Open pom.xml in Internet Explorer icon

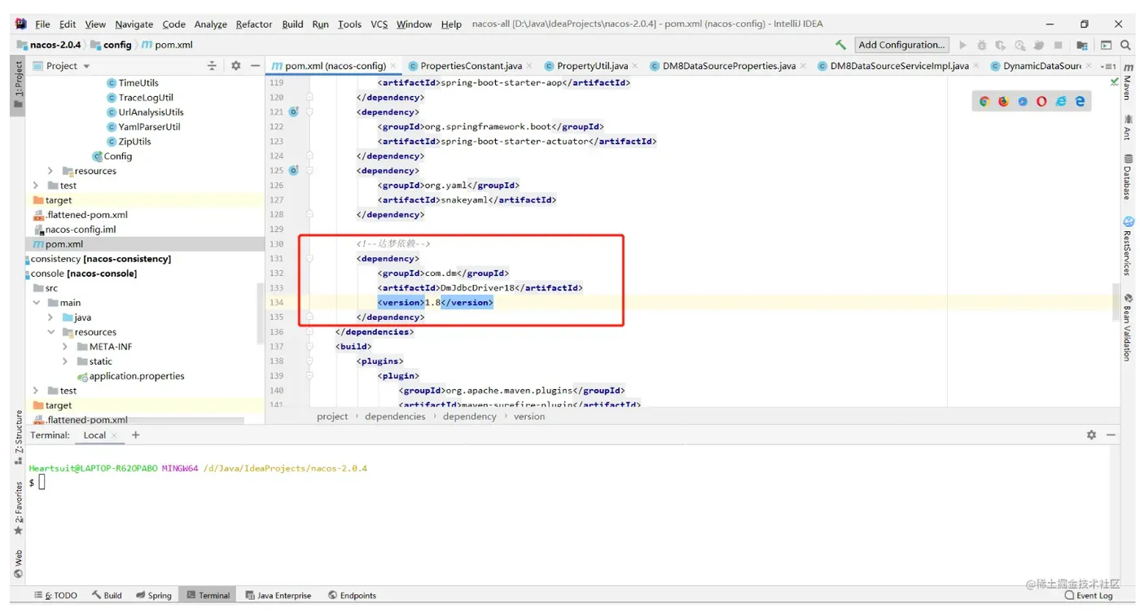point(1061,102)
